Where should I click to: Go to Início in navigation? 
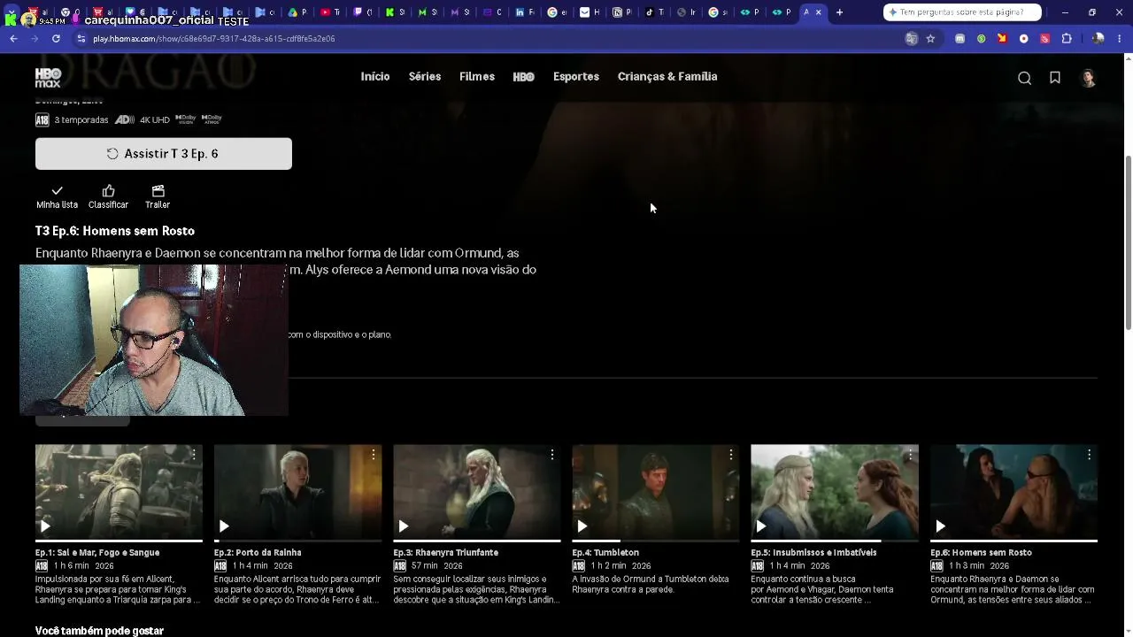click(x=375, y=77)
